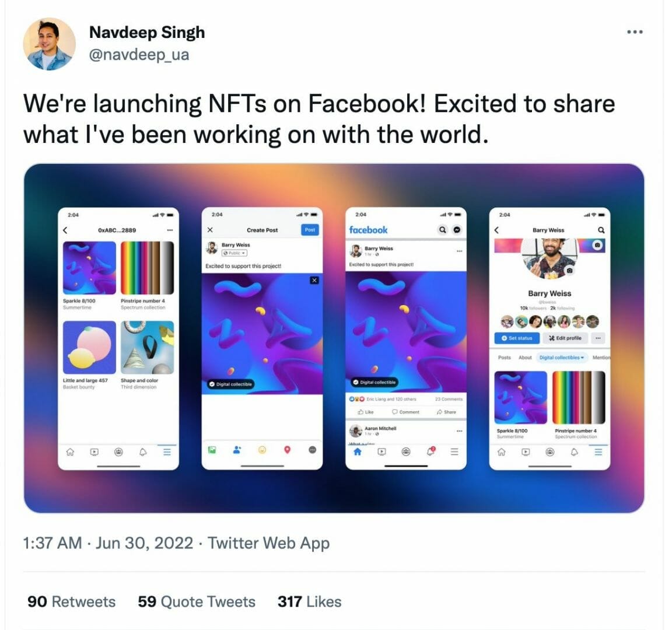Tap the green photo gallery icon in Create Post
This screenshot has width=665, height=630.
pos(212,450)
